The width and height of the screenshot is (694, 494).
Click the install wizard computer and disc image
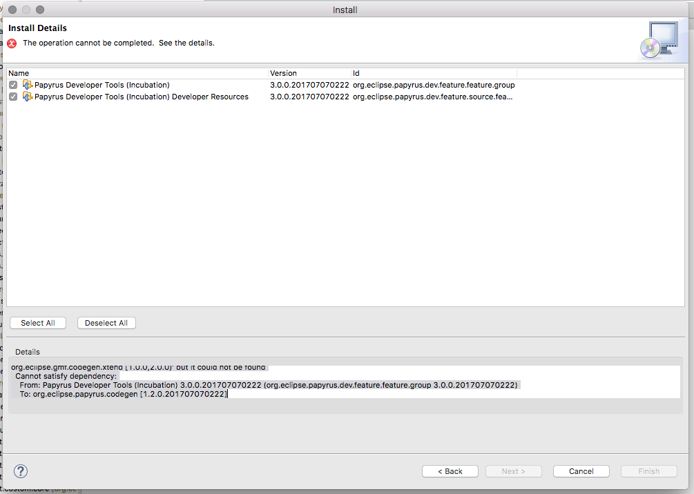tap(659, 40)
